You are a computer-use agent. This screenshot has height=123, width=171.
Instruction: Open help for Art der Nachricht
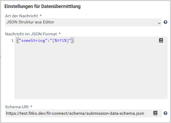coord(165,22)
